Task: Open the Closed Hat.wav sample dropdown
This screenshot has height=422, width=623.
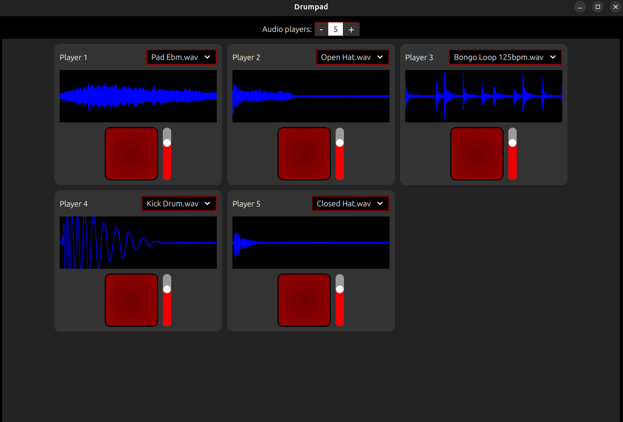Action: [x=350, y=203]
